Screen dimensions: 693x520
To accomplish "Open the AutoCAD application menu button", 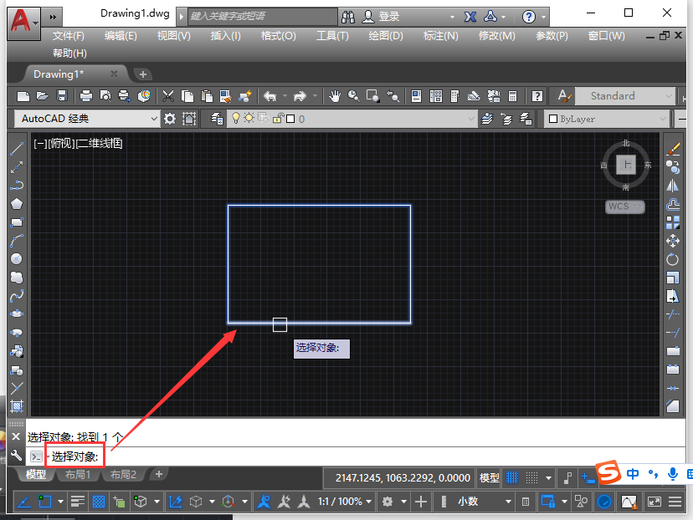I will pos(23,23).
